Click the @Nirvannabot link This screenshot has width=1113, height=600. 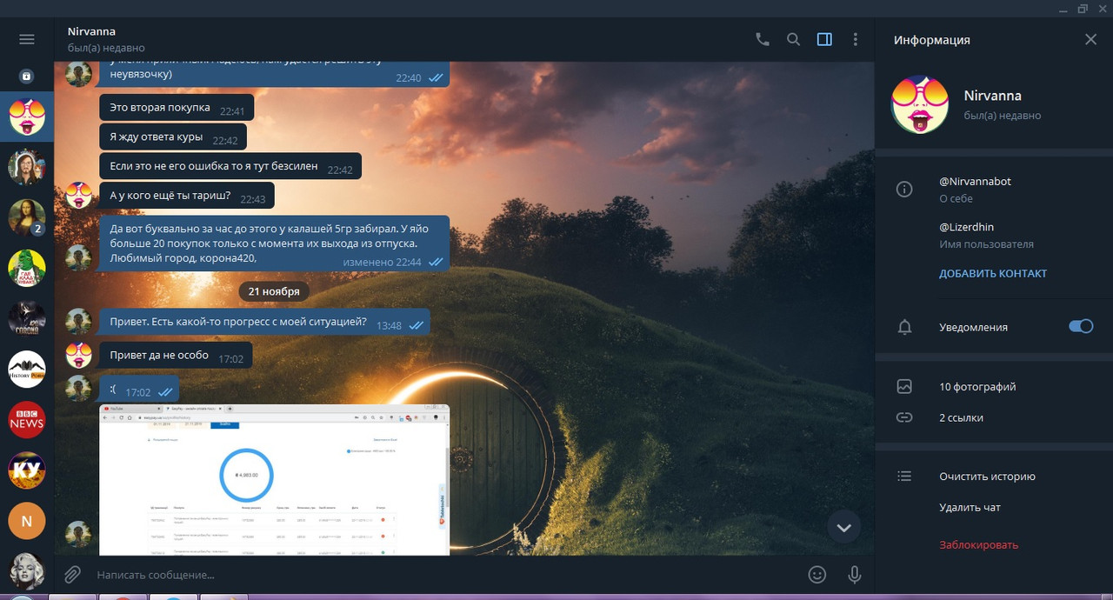[x=975, y=182]
